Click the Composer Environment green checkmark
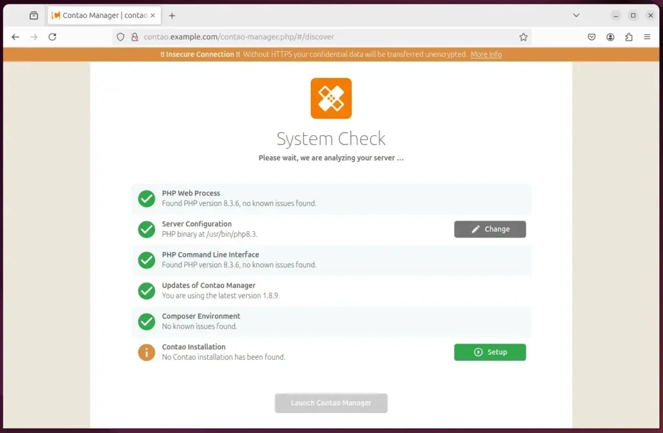The width and height of the screenshot is (663, 433). 147,322
